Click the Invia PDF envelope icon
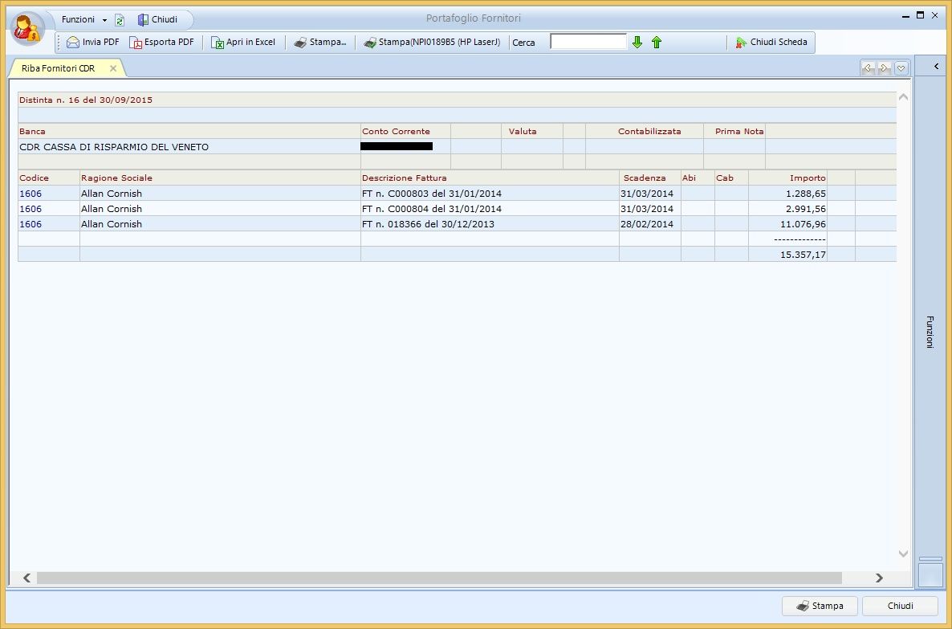Screen dimensions: 952x629 click(73, 43)
